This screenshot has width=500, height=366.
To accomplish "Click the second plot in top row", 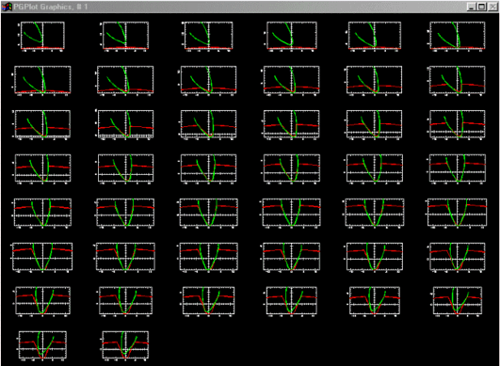I will pos(125,36).
